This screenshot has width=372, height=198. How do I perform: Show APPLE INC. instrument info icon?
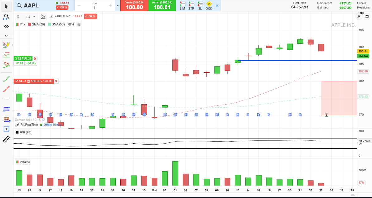51,17
